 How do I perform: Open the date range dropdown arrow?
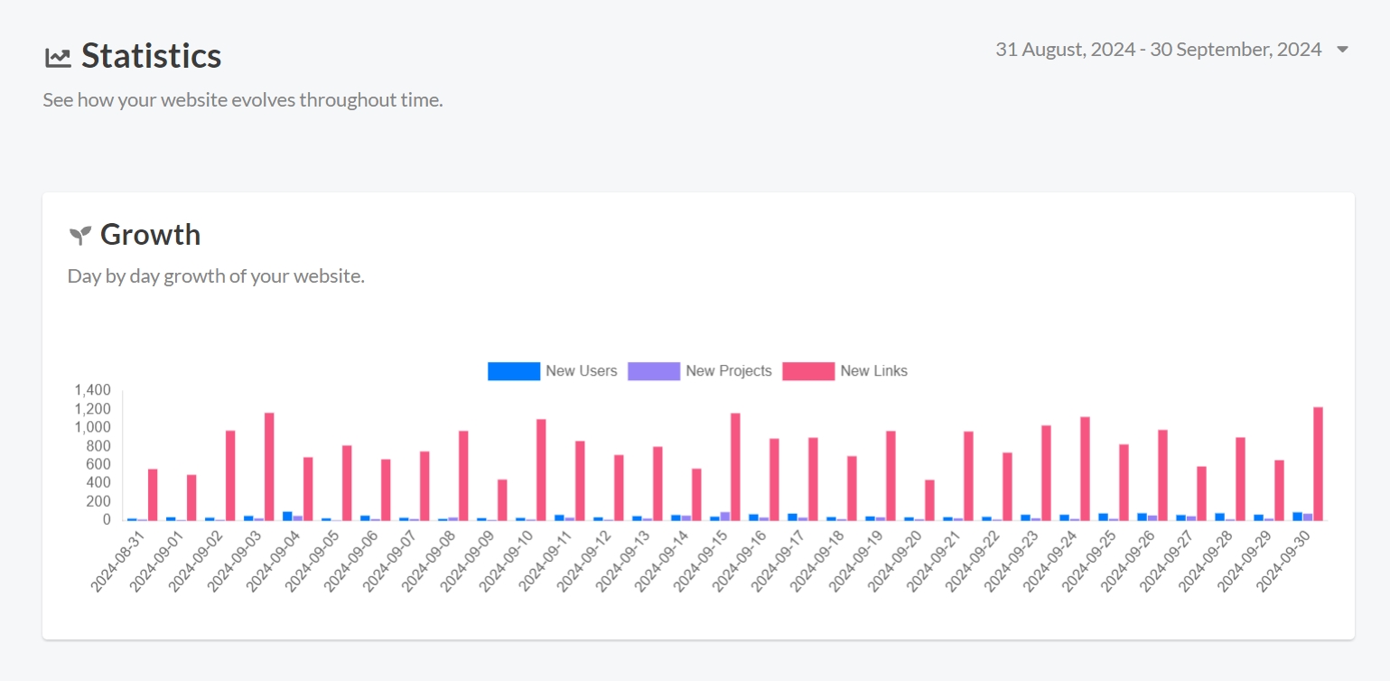[1342, 50]
